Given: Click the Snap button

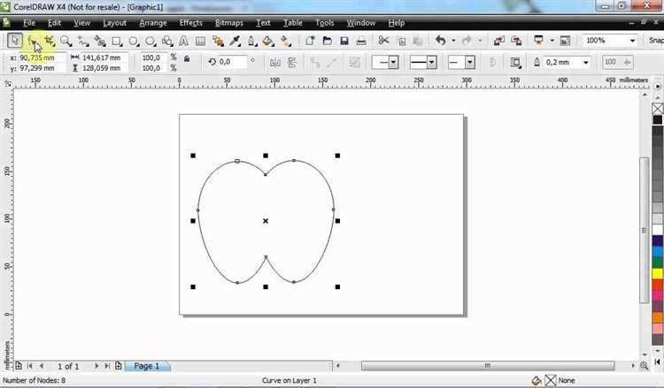Looking at the screenshot, I should tap(655, 41).
